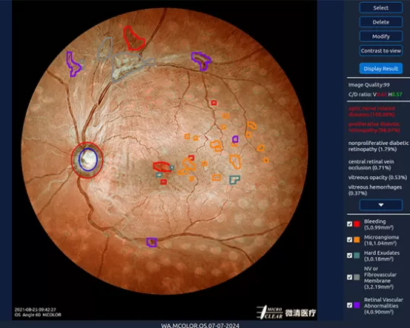Click the Retinal Vascular Abnormalities label
Screen dimensions: 410x328
point(383,306)
